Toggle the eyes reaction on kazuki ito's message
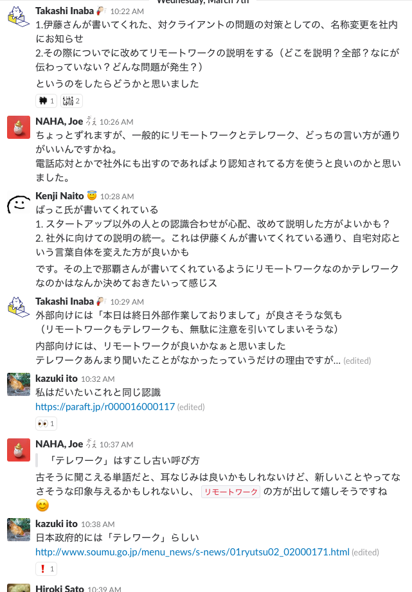Viewport: 412px width, 592px height. click(45, 423)
